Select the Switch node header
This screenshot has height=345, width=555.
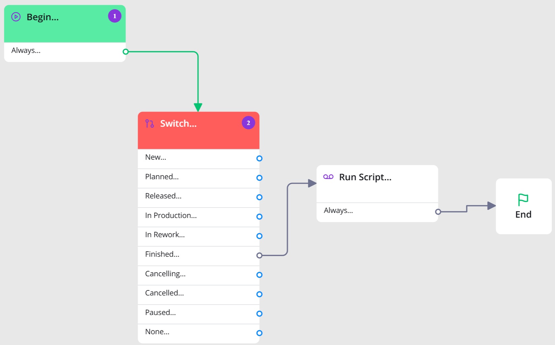(199, 130)
